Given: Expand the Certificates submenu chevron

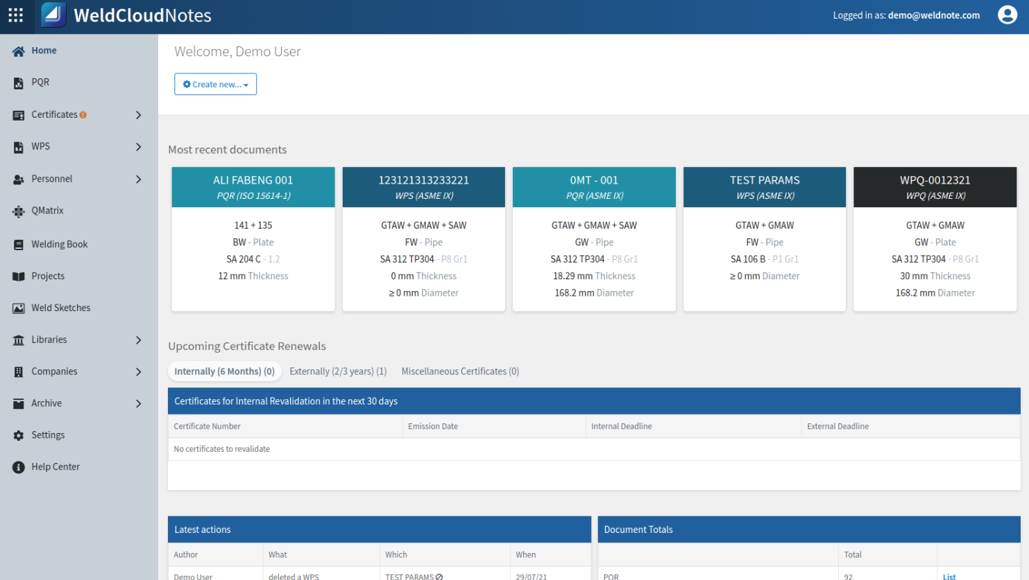Looking at the screenshot, I should pos(139,115).
